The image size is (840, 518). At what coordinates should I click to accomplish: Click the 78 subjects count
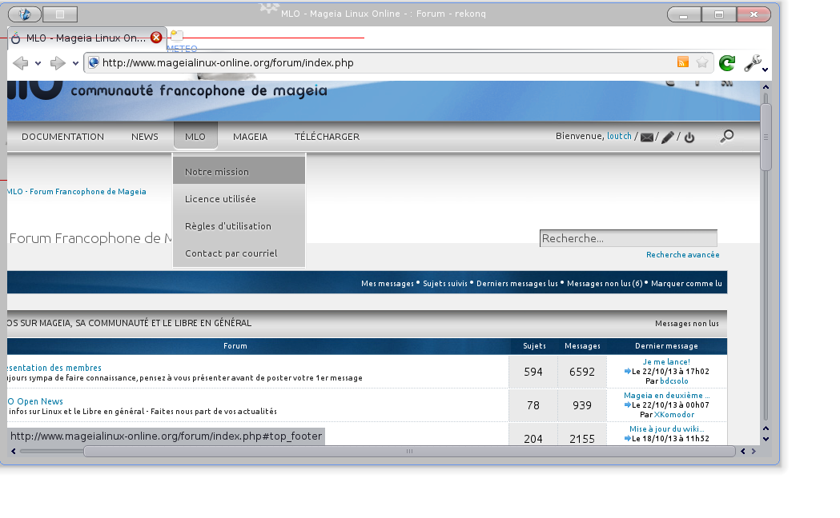pyautogui.click(x=533, y=405)
